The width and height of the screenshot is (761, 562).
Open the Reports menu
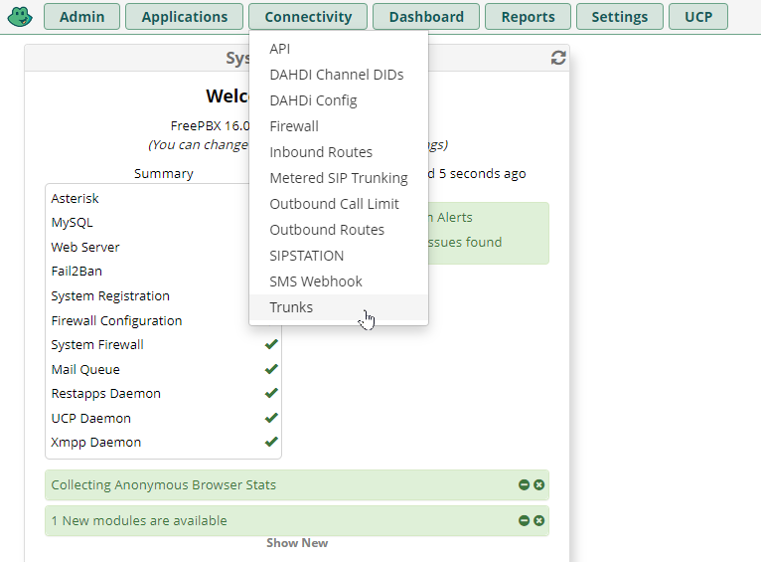click(x=528, y=17)
